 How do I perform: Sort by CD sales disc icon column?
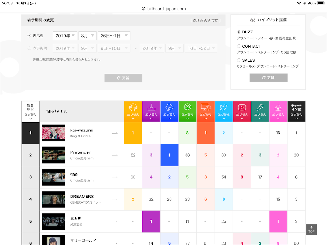[133, 111]
